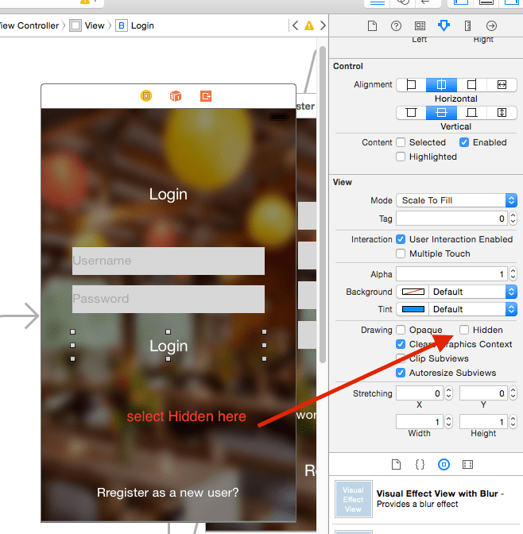Open the File inspector tab
The height and width of the screenshot is (534, 523).
coord(372,26)
